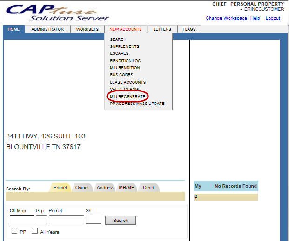Switch to the Parcel search tab

pos(60,188)
